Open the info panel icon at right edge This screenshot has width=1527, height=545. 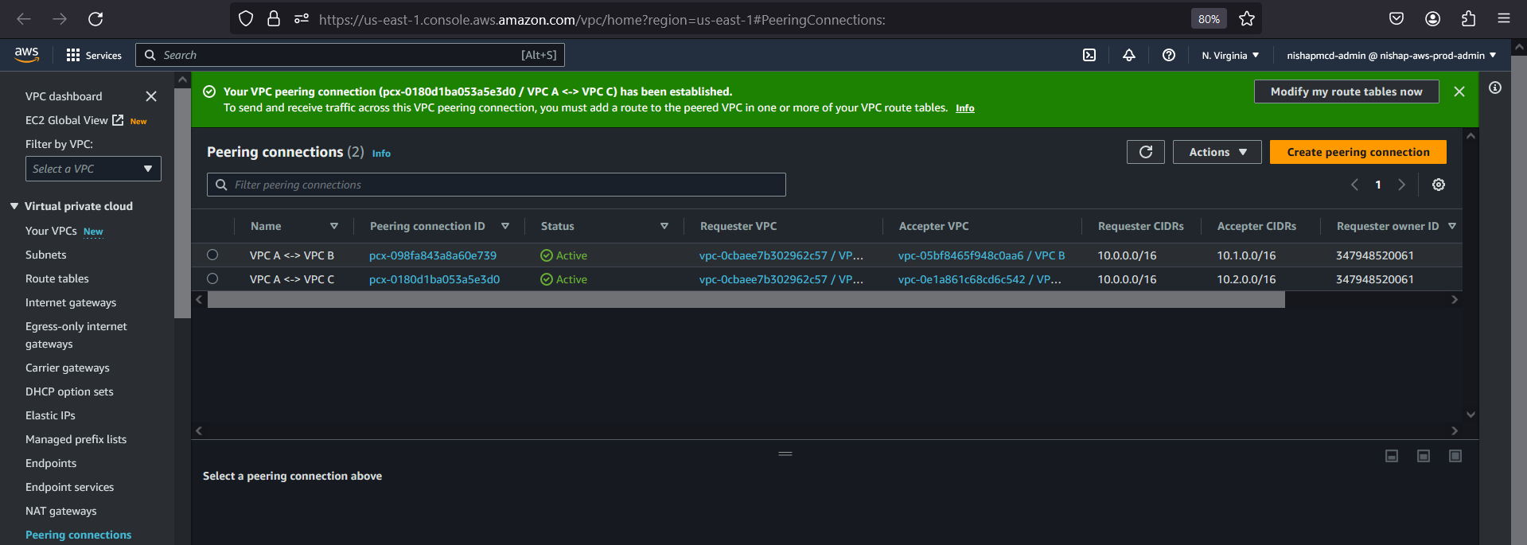(1495, 88)
